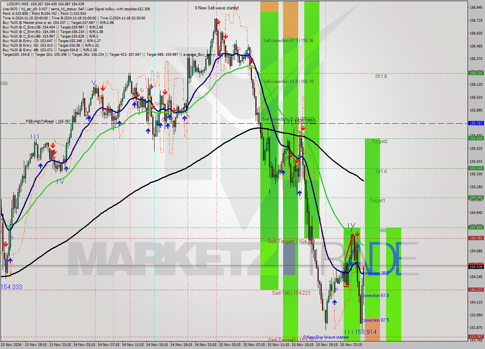Screen dimensions: 485x349
Task: Click the green 155.348 price axis tag
Action: click(x=476, y=168)
